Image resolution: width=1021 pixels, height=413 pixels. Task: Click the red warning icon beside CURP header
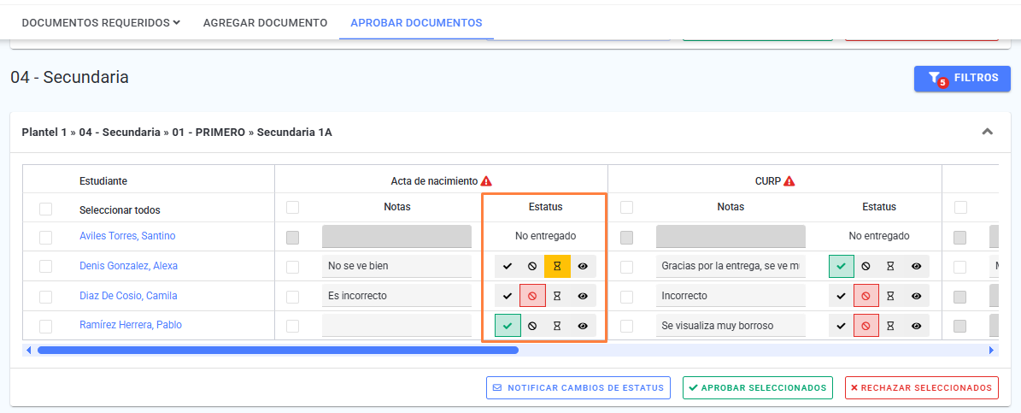[x=789, y=181]
